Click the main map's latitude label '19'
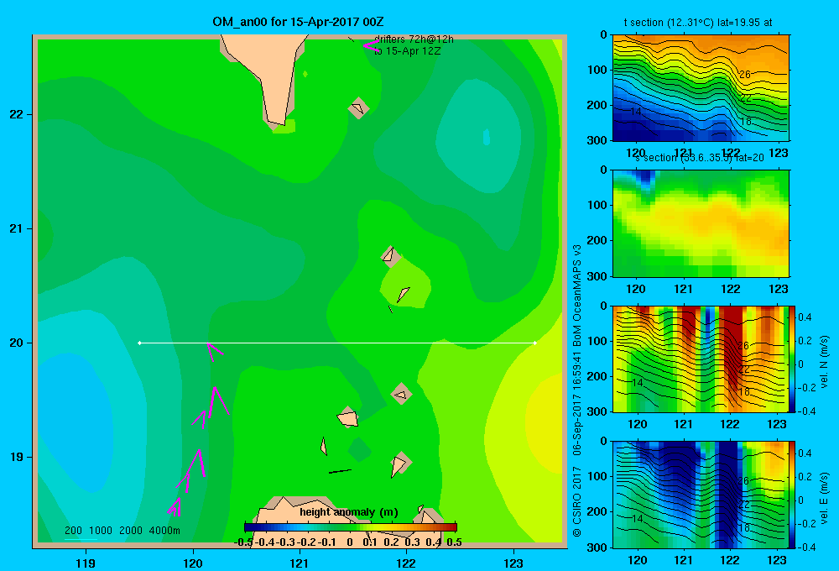 pos(17,457)
